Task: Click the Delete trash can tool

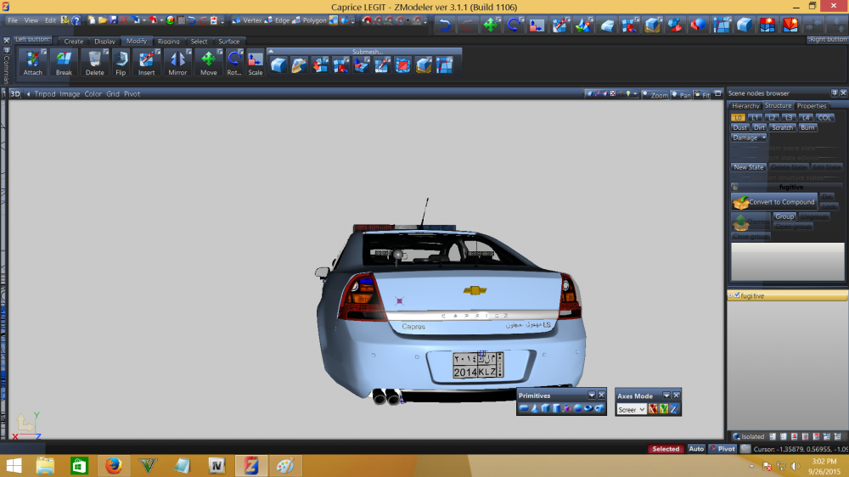Action: click(95, 62)
